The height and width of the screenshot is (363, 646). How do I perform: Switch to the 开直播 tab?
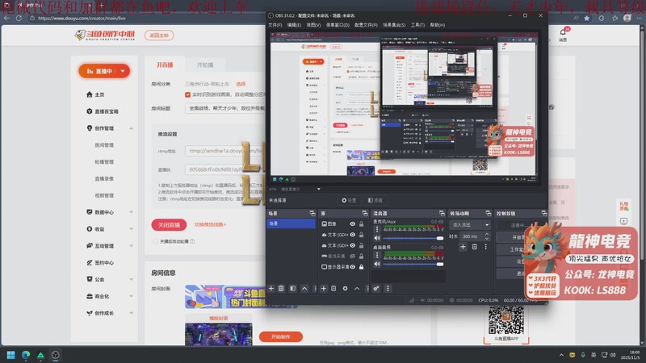point(165,65)
